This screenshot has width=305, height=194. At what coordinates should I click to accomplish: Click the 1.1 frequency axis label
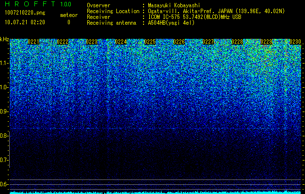4,63
